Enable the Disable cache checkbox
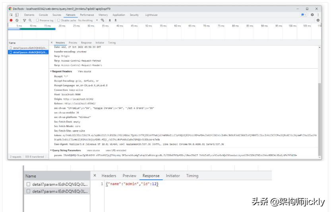 [59, 20]
